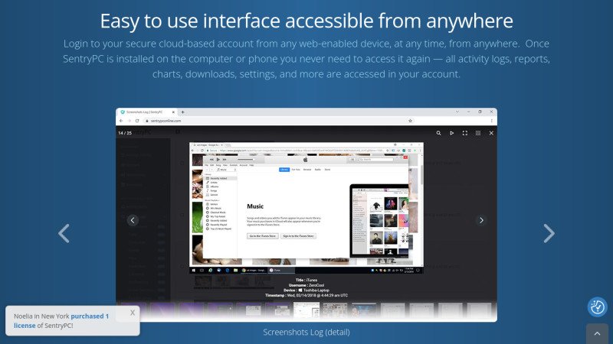The image size is (613, 344).
Task: Close the lightbox viewer with the X icon
Action: click(x=490, y=133)
